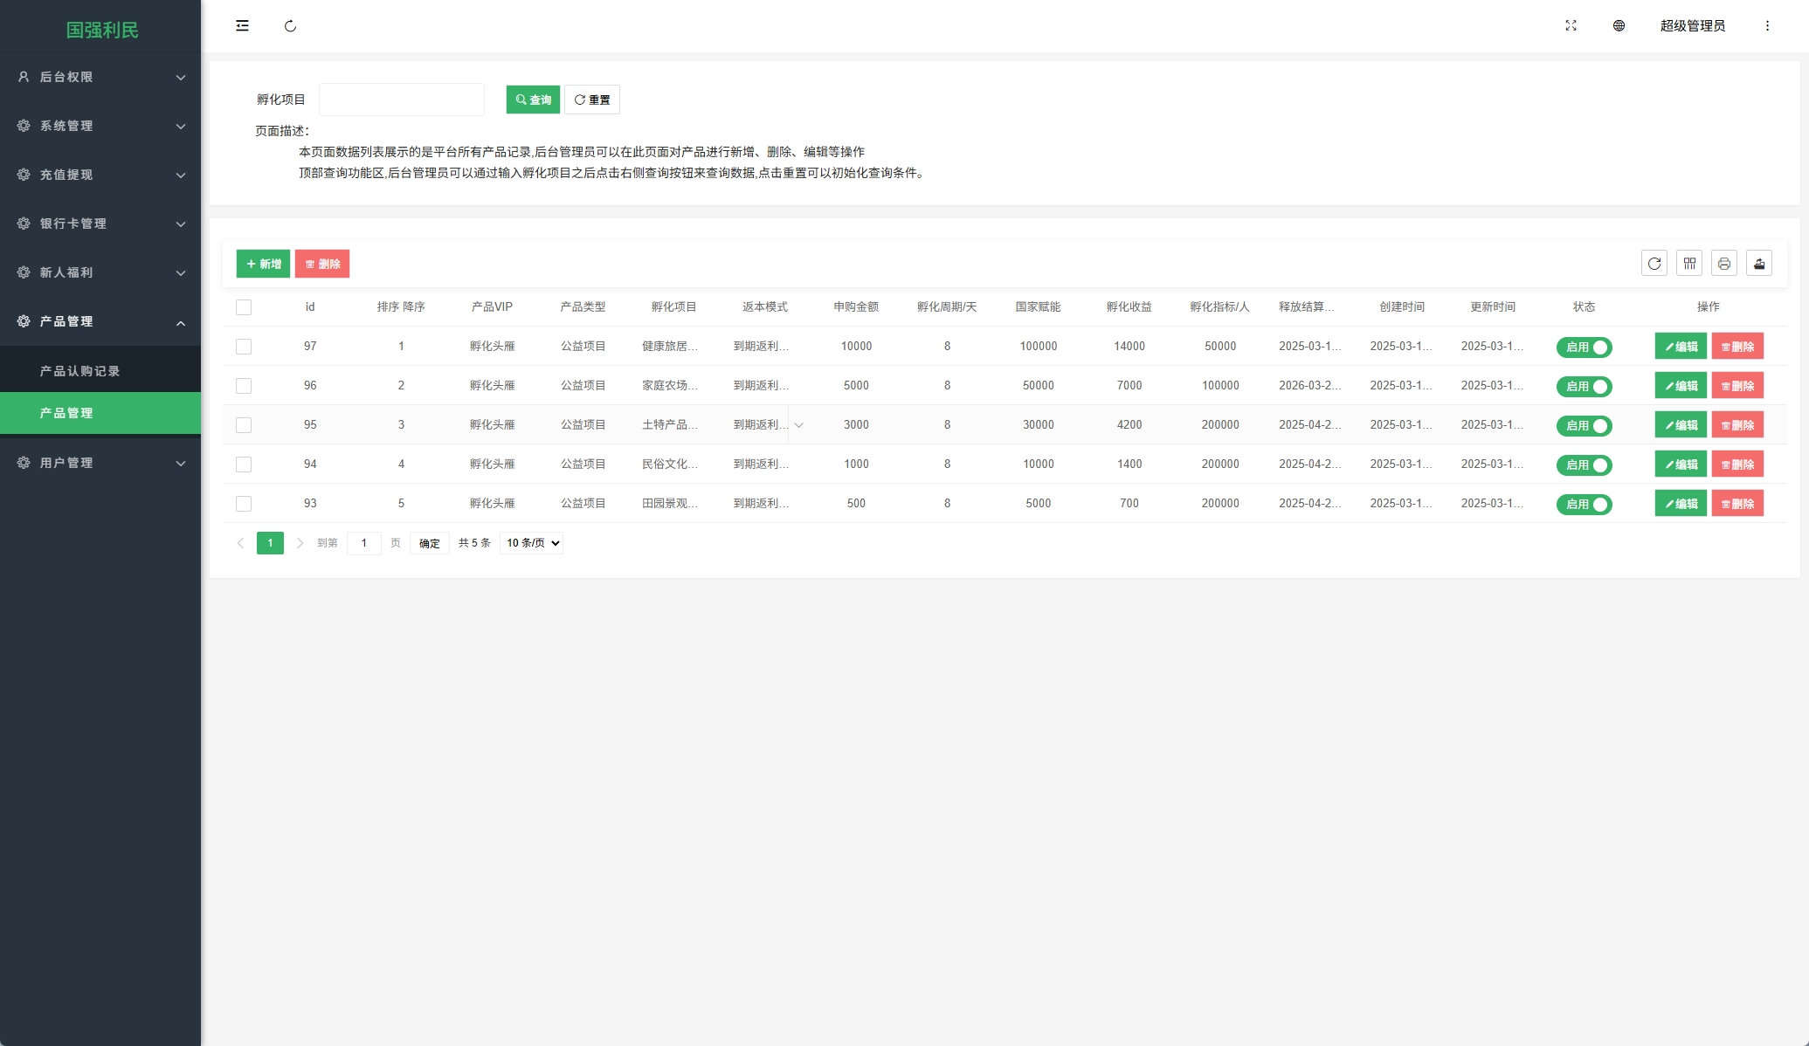Expand the 用户管理 menu item
Viewport: 1809px width, 1046px height.
pyautogui.click(x=100, y=463)
